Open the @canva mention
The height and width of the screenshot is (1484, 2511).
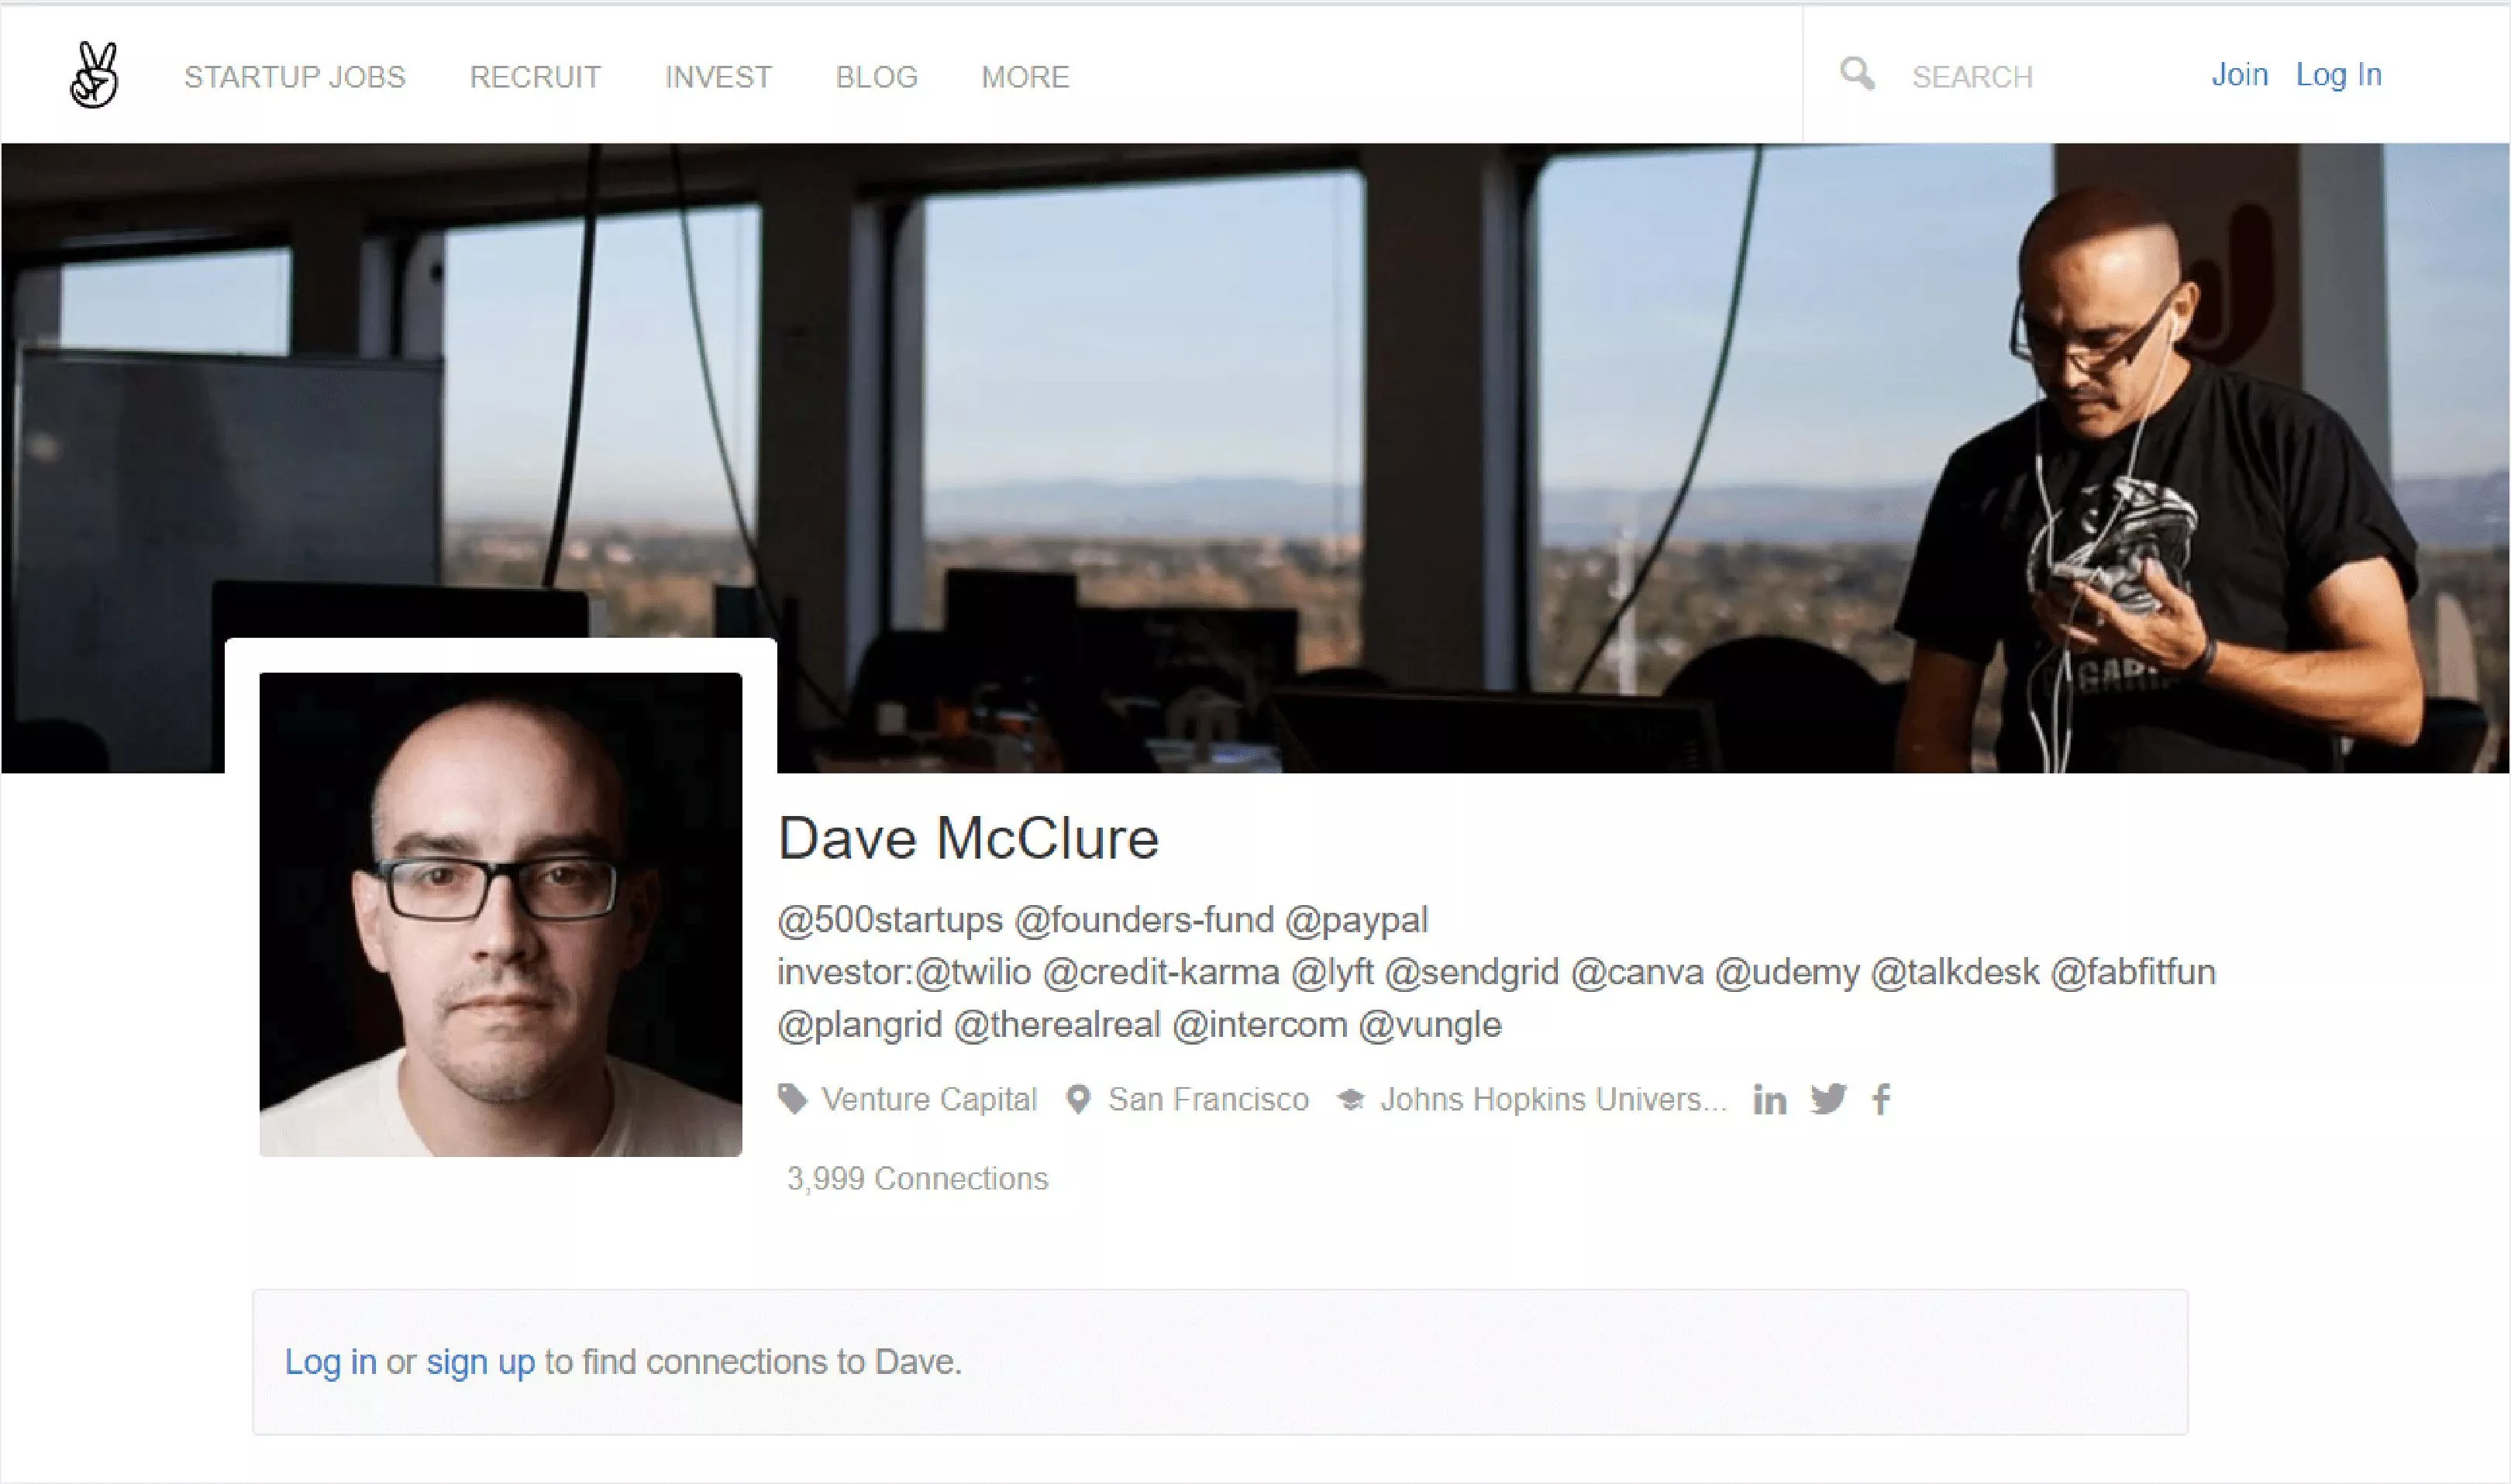tap(1637, 972)
